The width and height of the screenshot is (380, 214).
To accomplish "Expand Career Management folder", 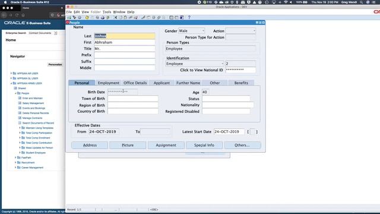I will point(15,168).
